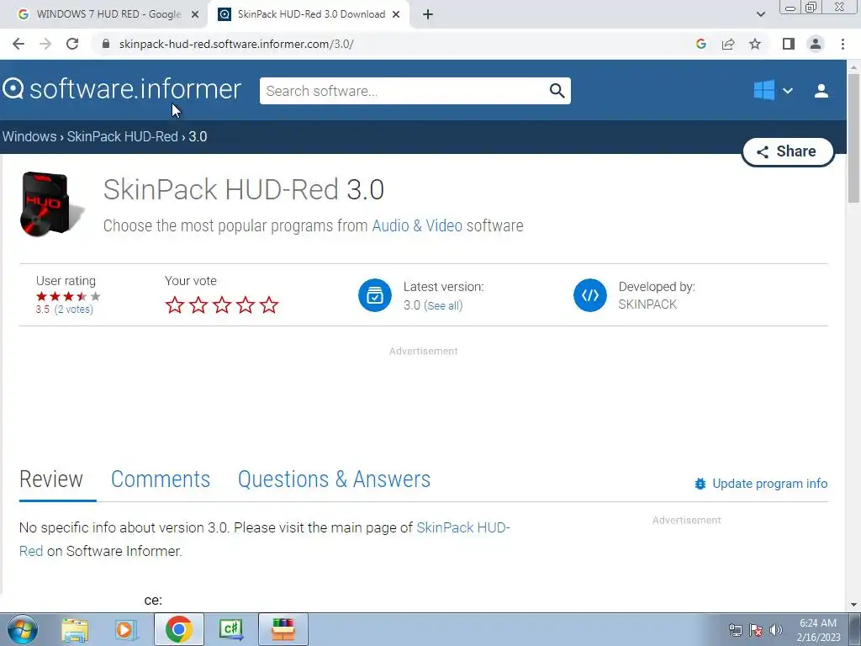Click the padlock site info icon

click(106, 44)
